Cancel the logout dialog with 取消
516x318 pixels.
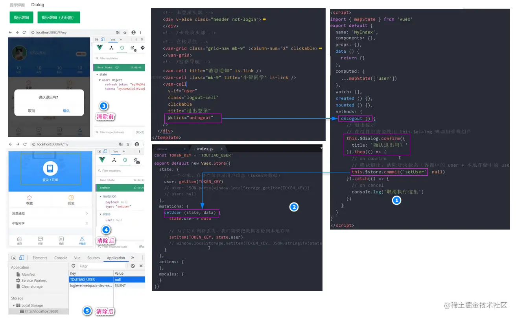click(x=32, y=111)
